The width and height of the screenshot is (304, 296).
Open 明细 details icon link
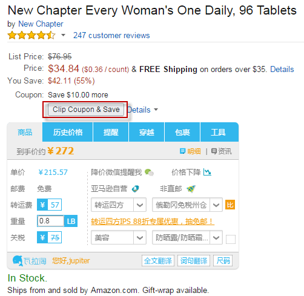tap(190, 151)
